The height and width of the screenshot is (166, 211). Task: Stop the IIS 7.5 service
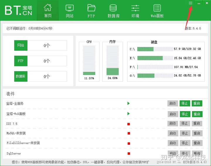(185, 123)
